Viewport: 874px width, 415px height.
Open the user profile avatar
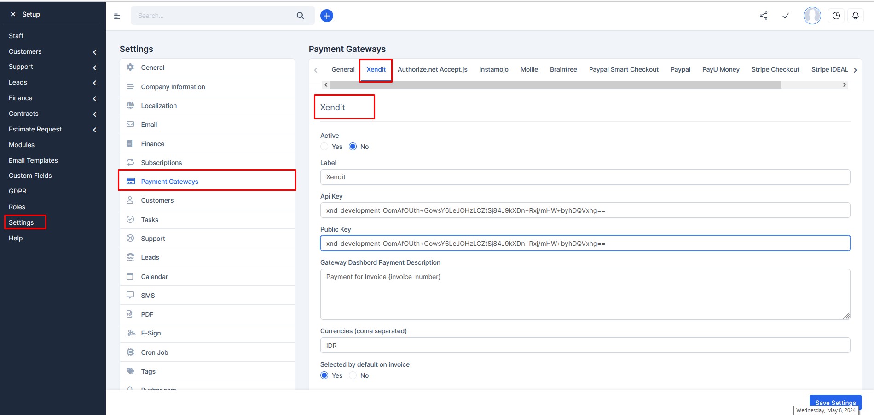(x=812, y=16)
